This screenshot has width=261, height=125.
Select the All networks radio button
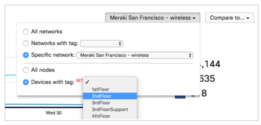click(x=26, y=32)
